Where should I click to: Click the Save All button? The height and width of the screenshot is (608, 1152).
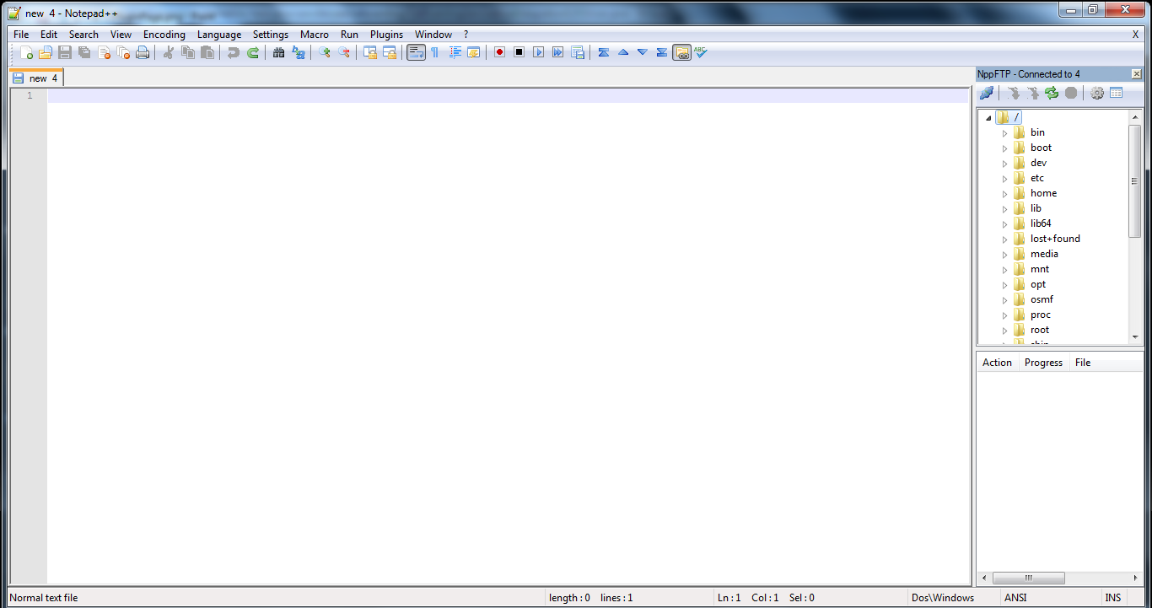point(83,51)
